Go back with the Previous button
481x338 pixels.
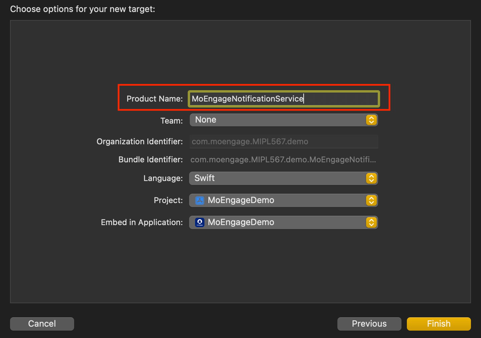point(369,324)
